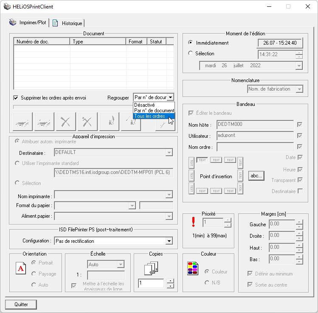Image resolution: width=318 pixels, height=313 pixels.
Task: Click the color palette sheet icon
Action: [193, 268]
